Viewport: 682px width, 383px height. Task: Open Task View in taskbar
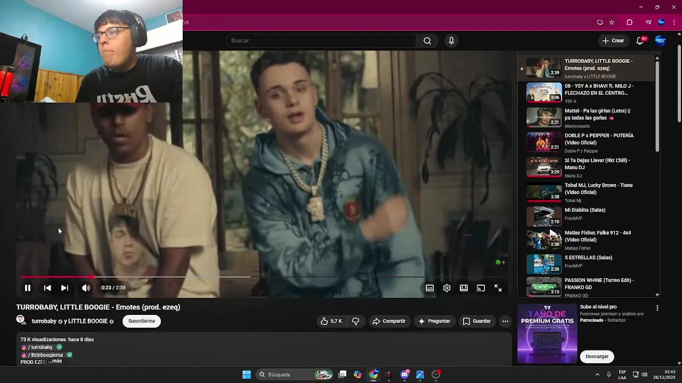click(x=343, y=374)
